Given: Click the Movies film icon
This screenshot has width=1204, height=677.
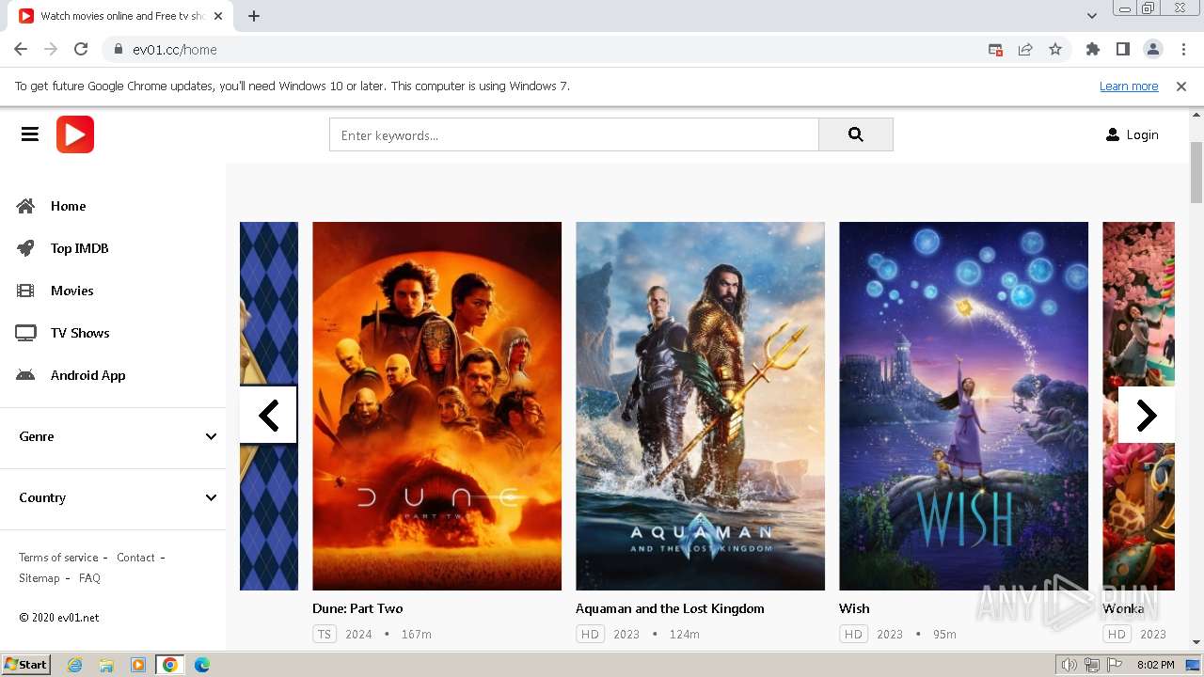Looking at the screenshot, I should 25,291.
